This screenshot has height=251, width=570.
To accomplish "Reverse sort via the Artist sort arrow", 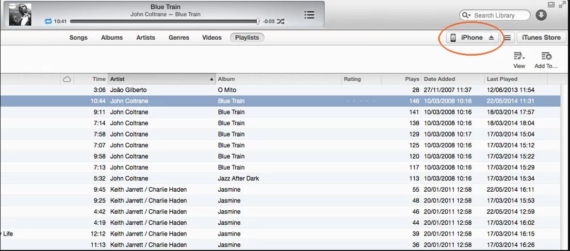I will click(211, 79).
